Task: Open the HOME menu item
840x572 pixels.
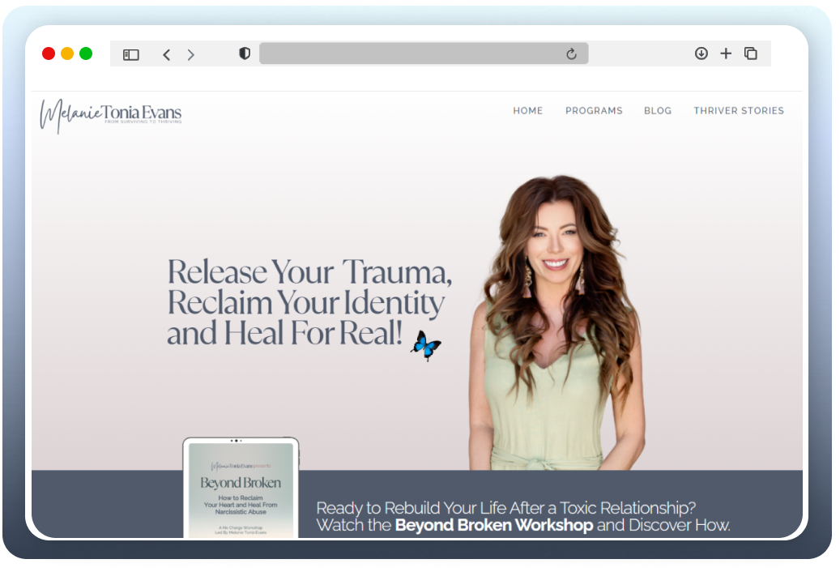Action: (x=527, y=111)
